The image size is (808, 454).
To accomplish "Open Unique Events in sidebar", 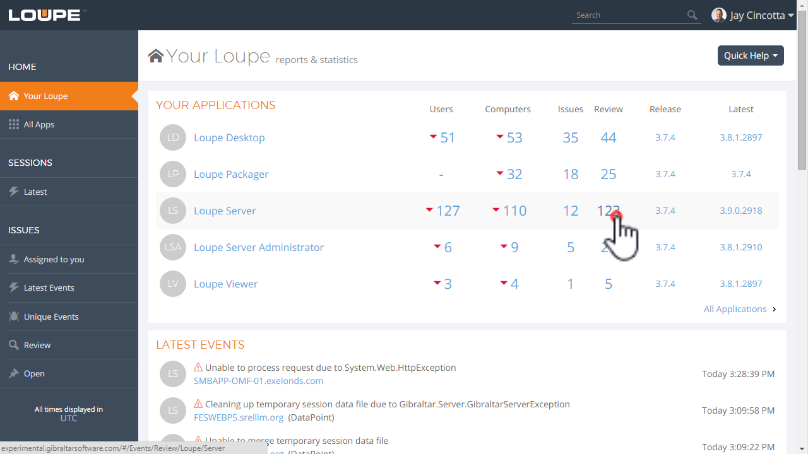I will 69,317.
